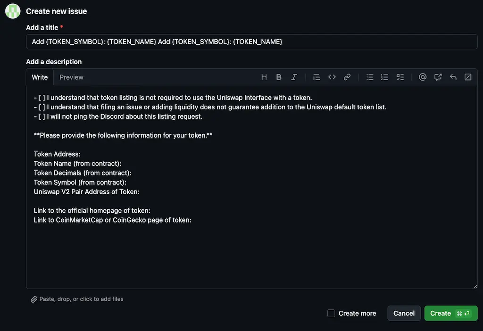Add a link icon

[347, 77]
